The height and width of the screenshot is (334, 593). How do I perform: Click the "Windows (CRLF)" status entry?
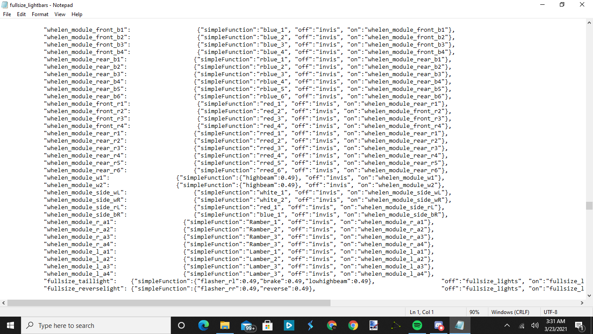pos(510,312)
